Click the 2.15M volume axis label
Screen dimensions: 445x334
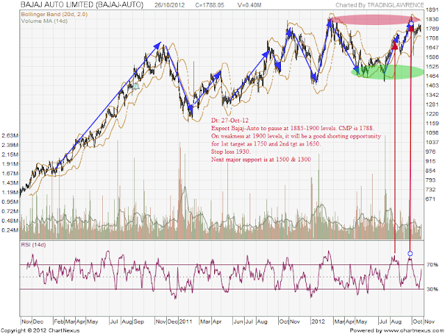click(x=10, y=154)
